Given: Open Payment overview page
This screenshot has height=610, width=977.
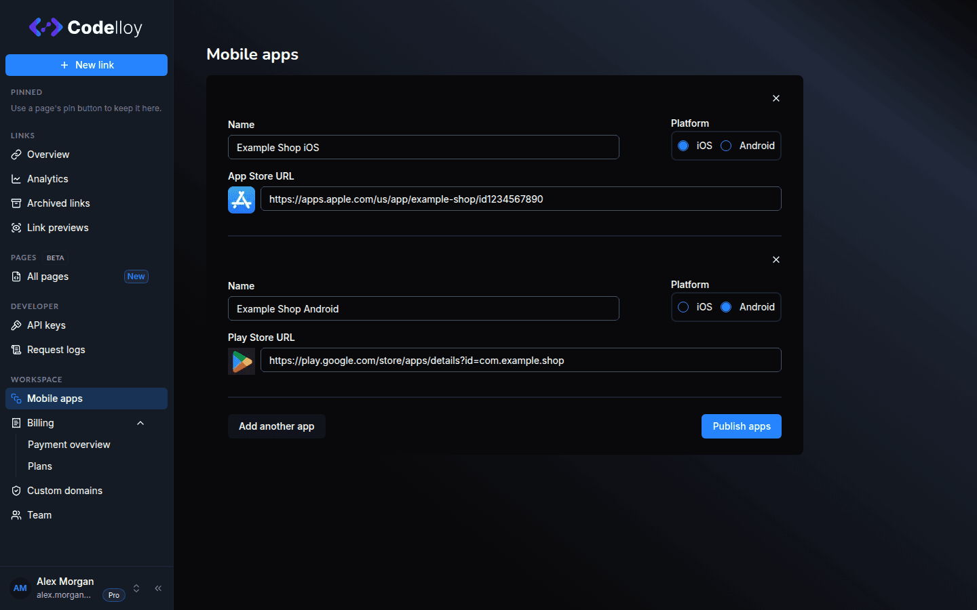Looking at the screenshot, I should tap(69, 445).
